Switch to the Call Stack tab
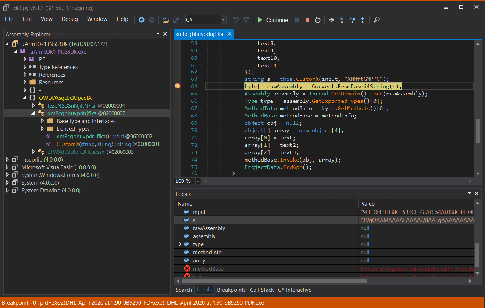This screenshot has height=308, width=485. point(262,290)
